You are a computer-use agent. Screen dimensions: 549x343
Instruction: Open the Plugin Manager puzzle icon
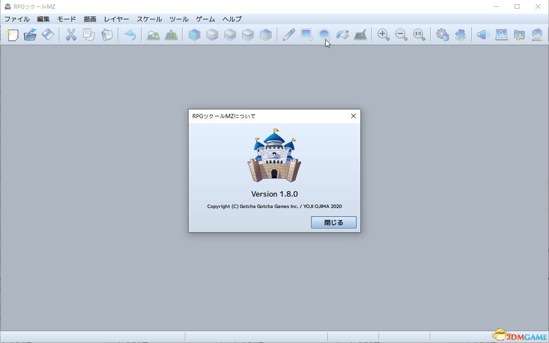click(x=460, y=35)
